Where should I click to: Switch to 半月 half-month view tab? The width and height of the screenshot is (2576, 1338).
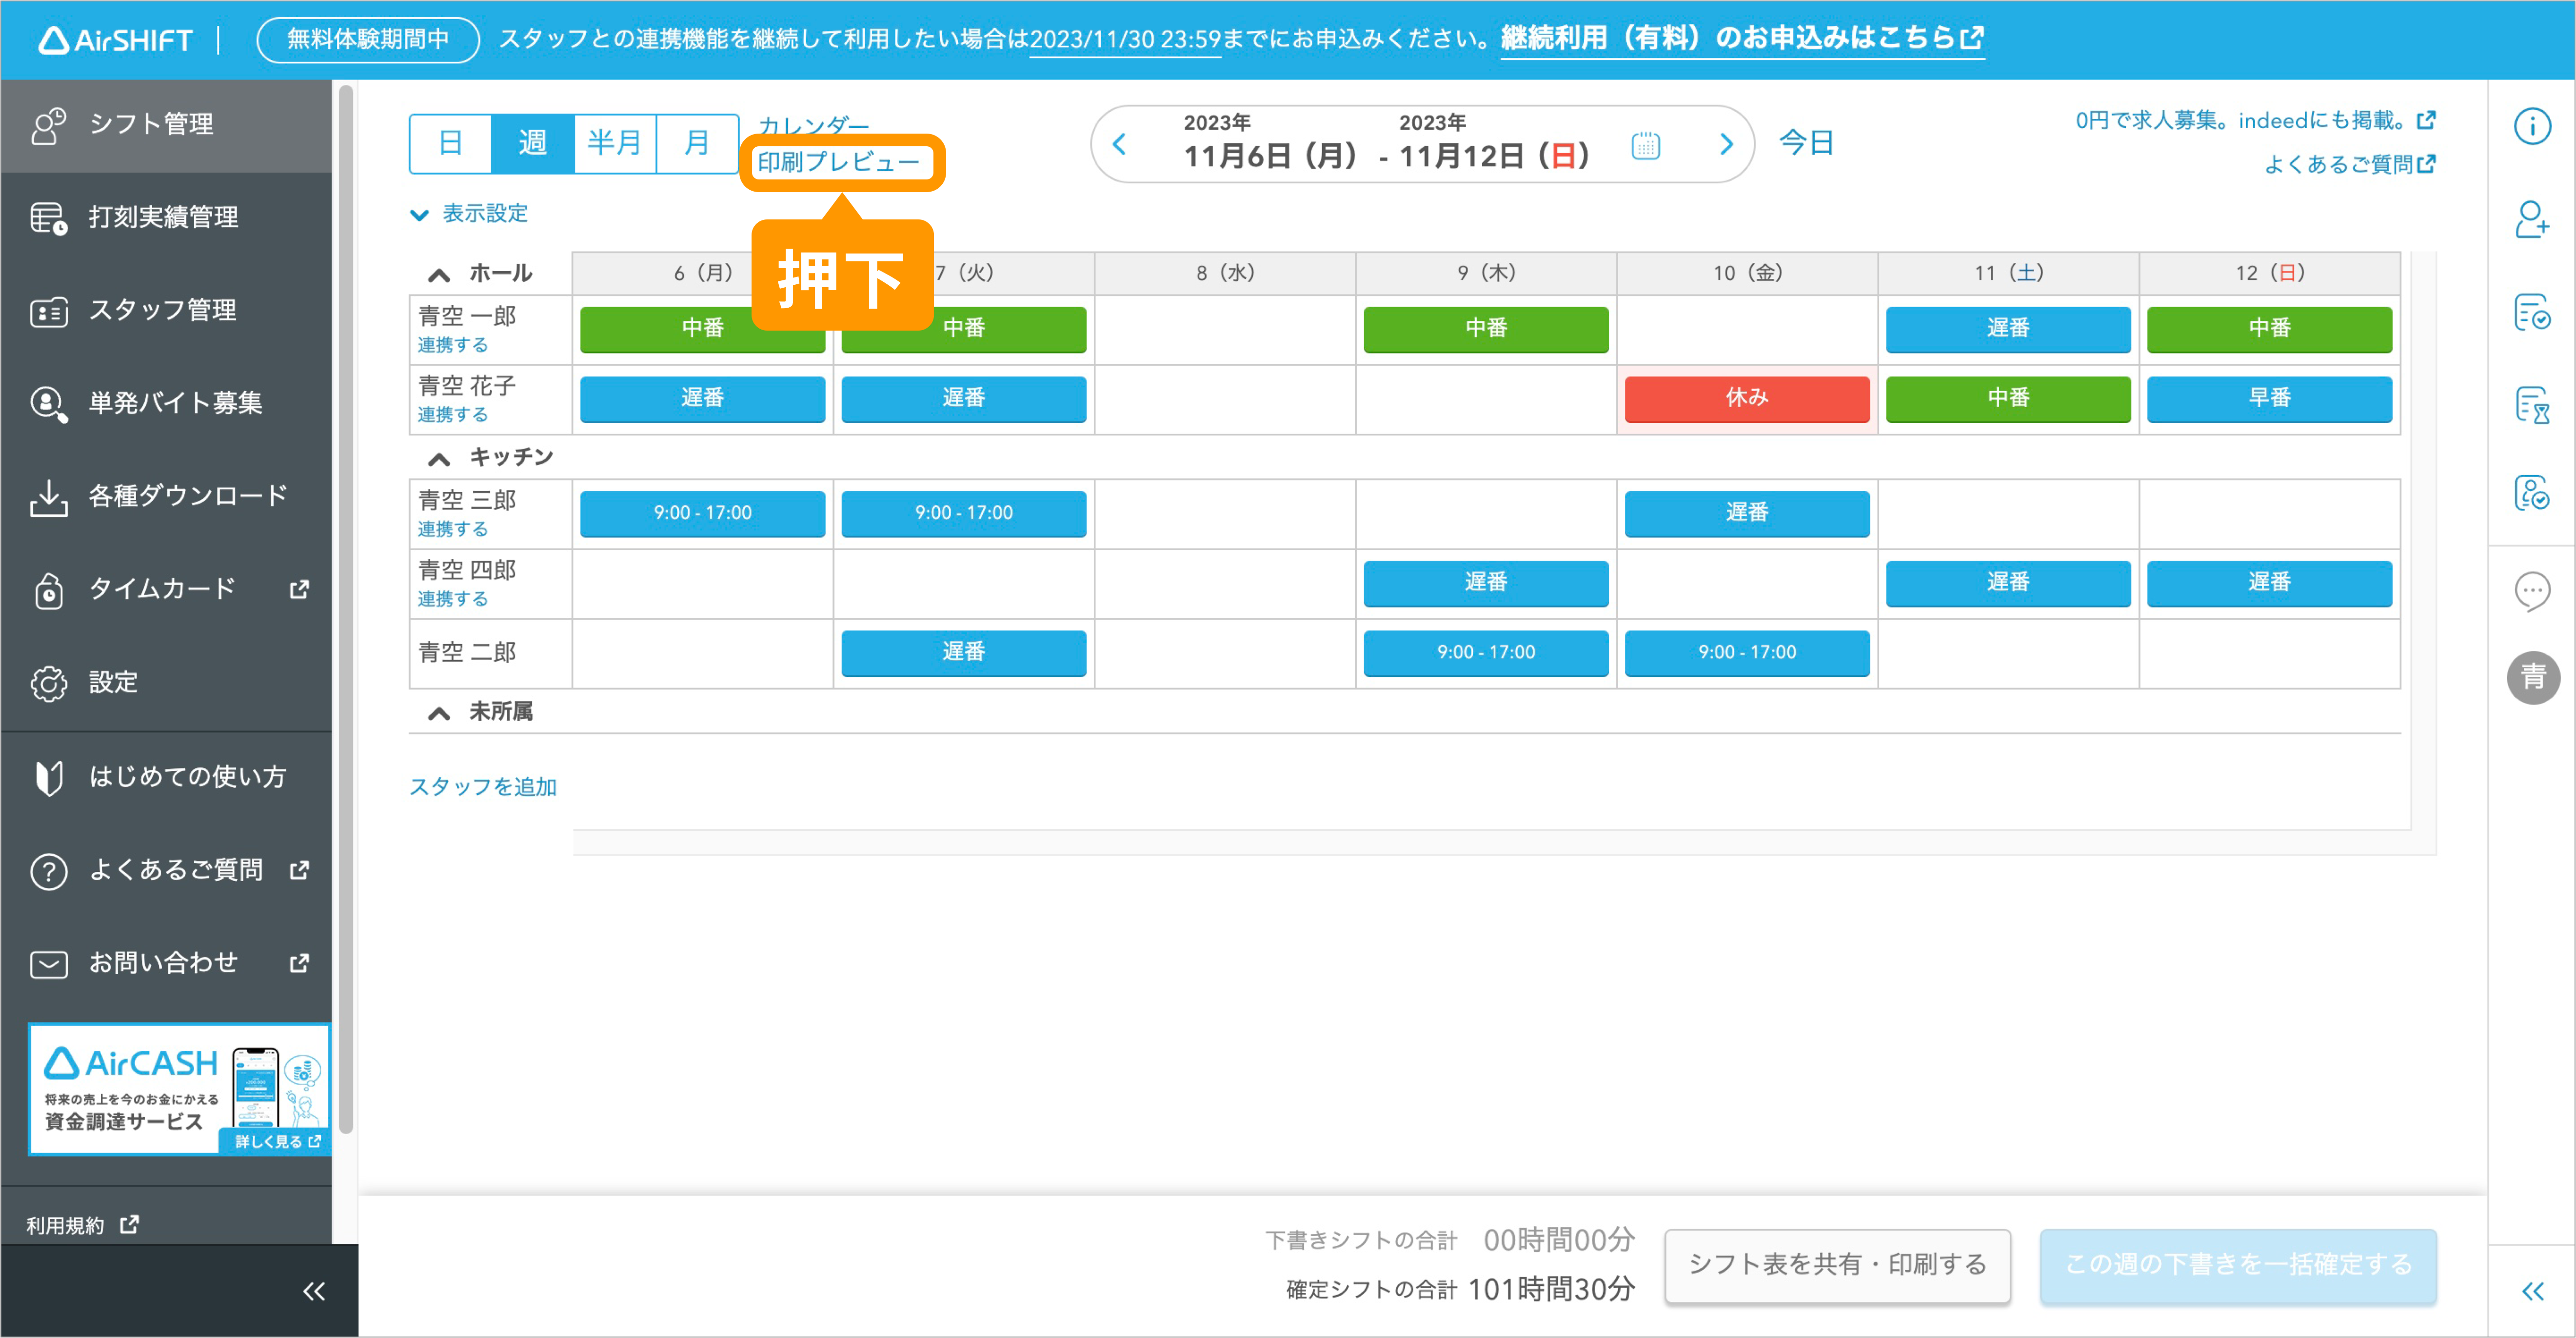click(x=614, y=143)
